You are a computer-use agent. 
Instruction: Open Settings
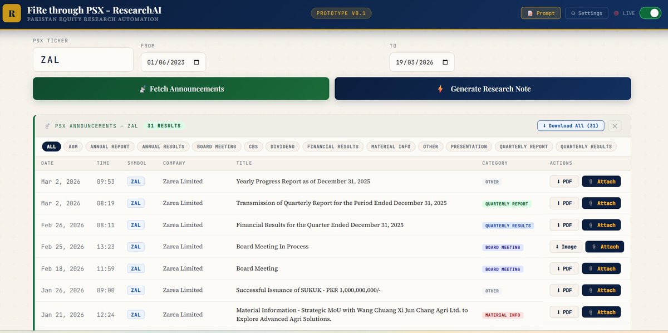coord(586,13)
